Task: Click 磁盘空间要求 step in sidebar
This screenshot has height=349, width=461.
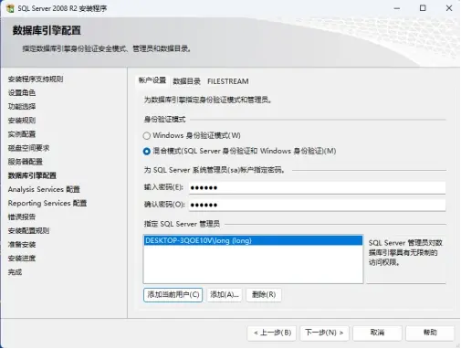Action: pyautogui.click(x=28, y=148)
